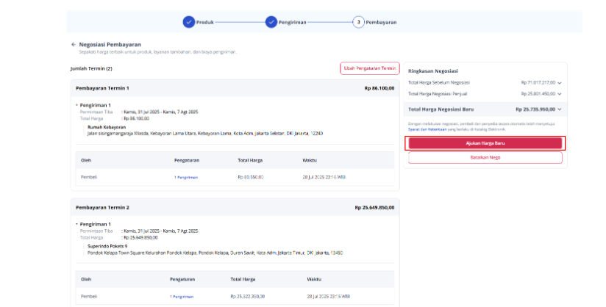
Task: Collapse Pengiriman 1 under Pembayaran Termin 2
Action: point(77,224)
